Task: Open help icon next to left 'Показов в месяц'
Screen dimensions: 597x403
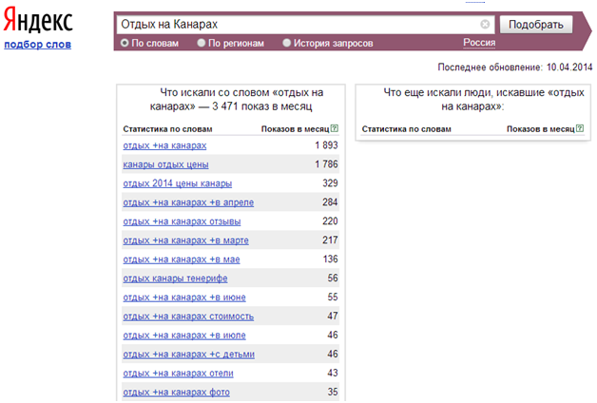Action: 335,128
